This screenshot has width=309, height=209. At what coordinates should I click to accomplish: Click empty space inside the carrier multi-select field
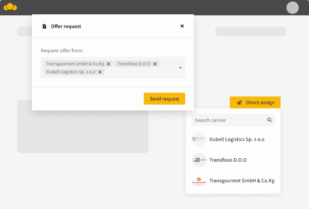tap(143, 72)
